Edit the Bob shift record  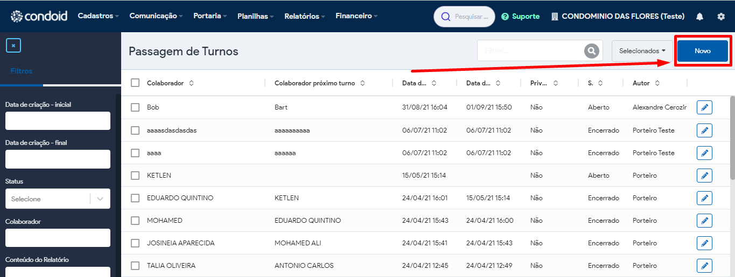click(704, 107)
